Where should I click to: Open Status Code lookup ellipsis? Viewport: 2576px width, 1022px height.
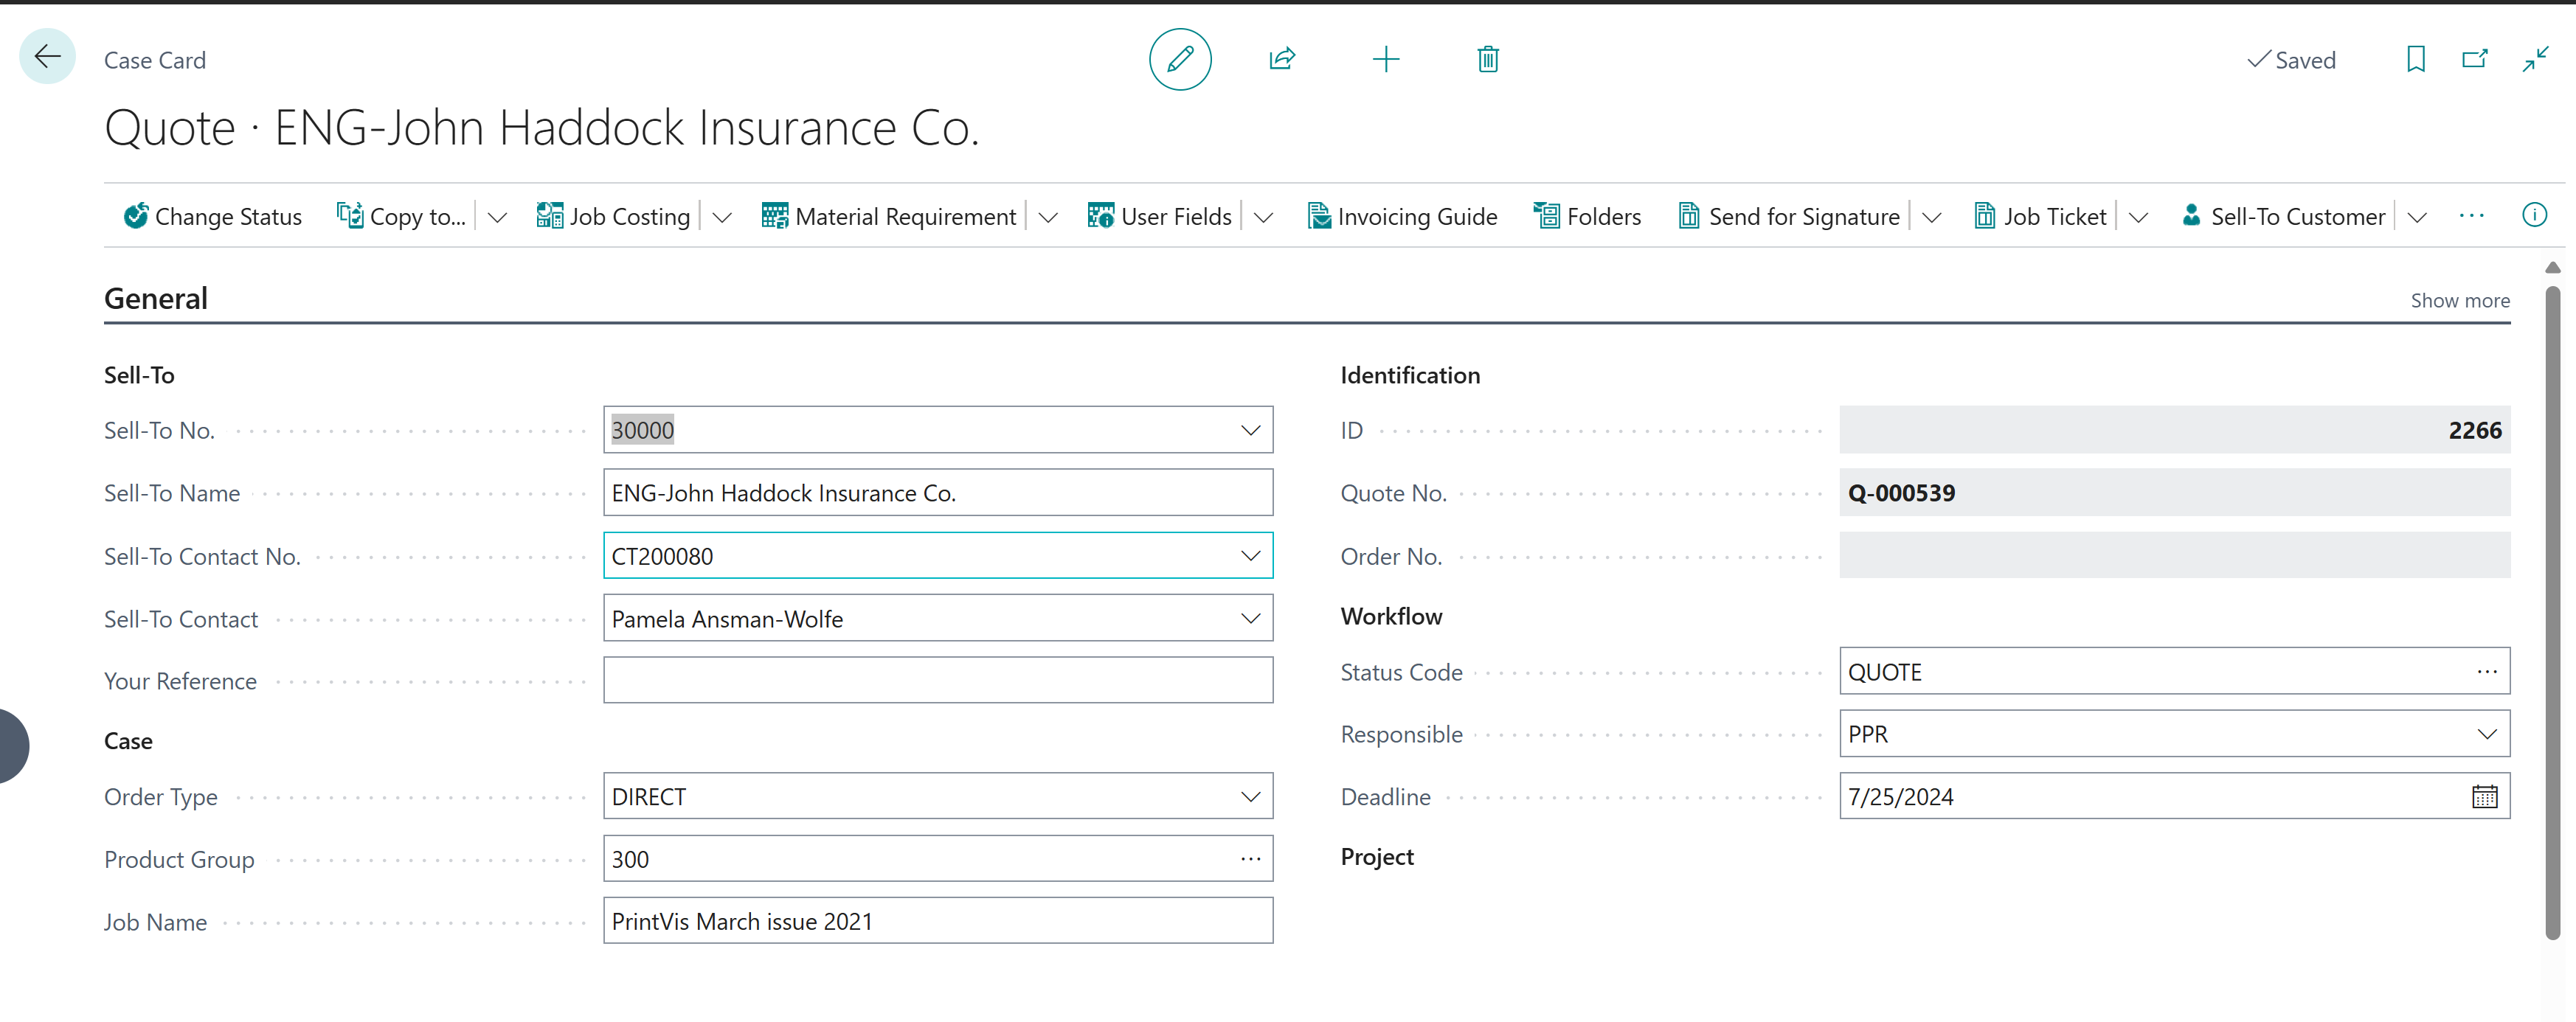coord(2487,672)
